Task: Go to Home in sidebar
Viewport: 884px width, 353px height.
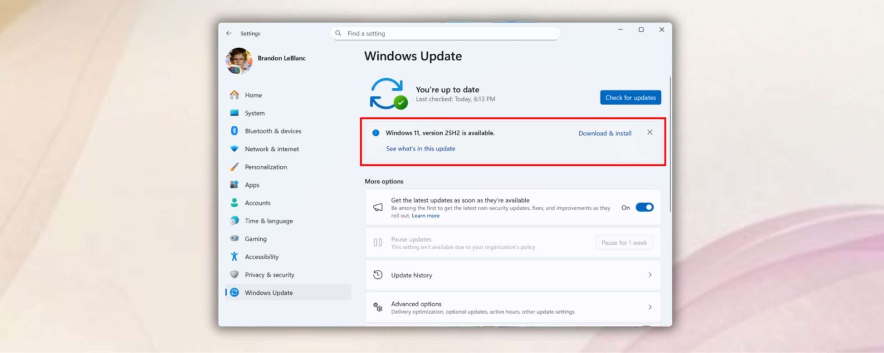Action: (x=253, y=95)
